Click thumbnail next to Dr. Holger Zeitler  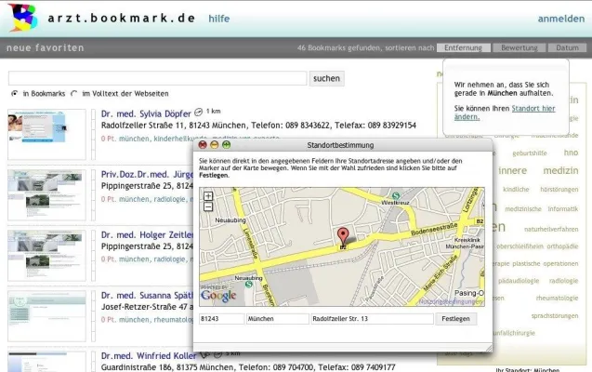46,256
